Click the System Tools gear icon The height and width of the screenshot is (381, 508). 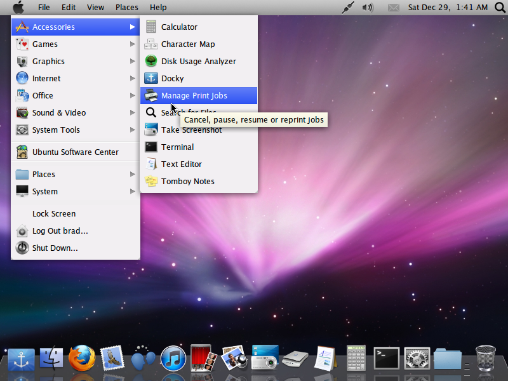pyautogui.click(x=22, y=130)
